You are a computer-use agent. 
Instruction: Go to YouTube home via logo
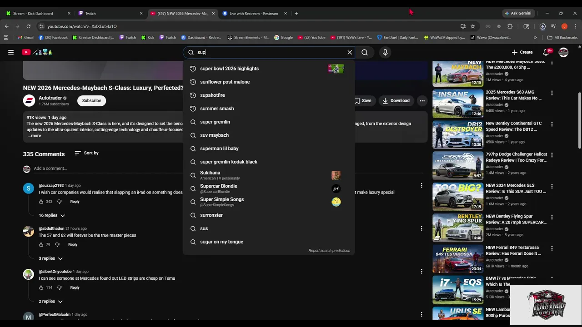coord(37,52)
